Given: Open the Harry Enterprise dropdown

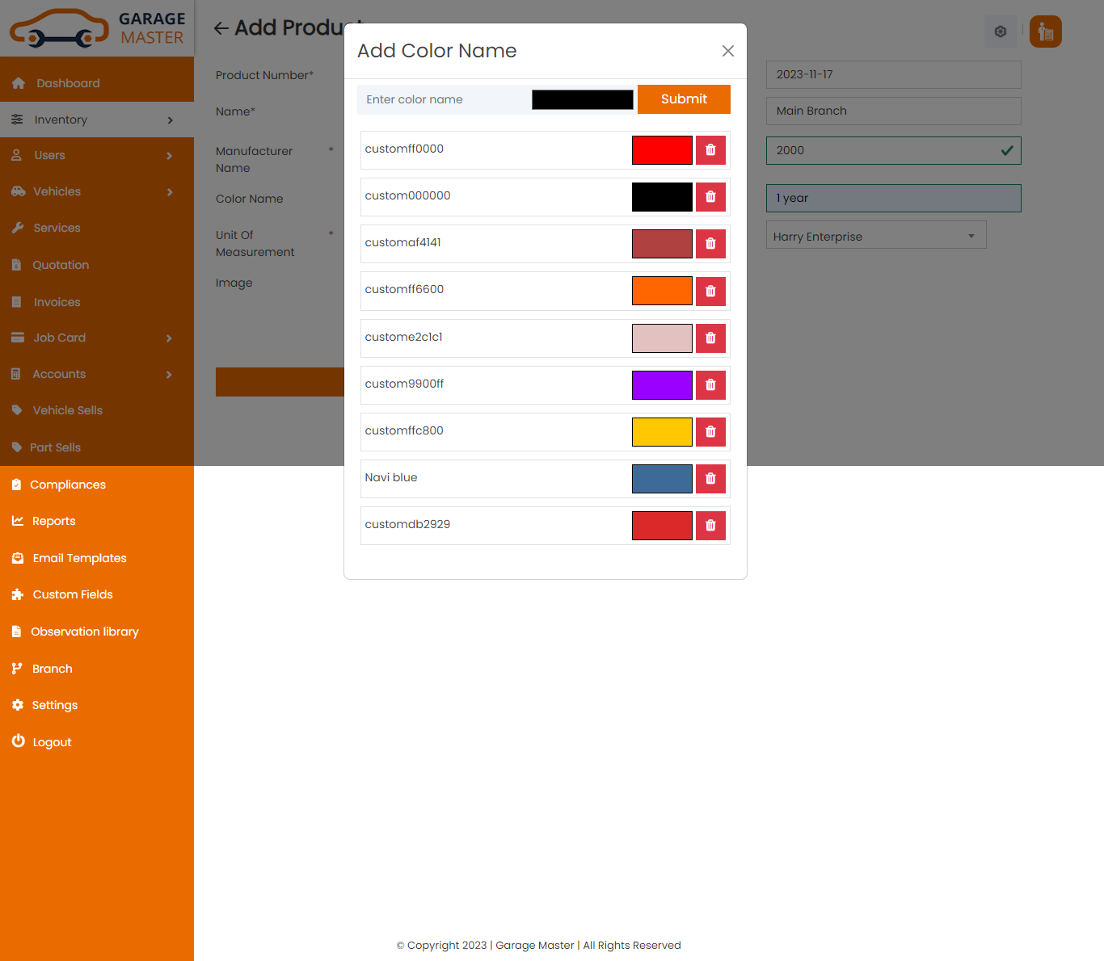Looking at the screenshot, I should tap(875, 236).
